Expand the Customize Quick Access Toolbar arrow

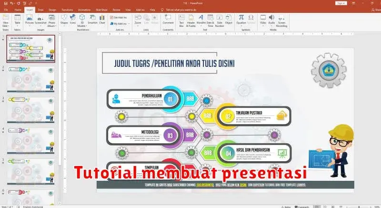tap(36, 3)
